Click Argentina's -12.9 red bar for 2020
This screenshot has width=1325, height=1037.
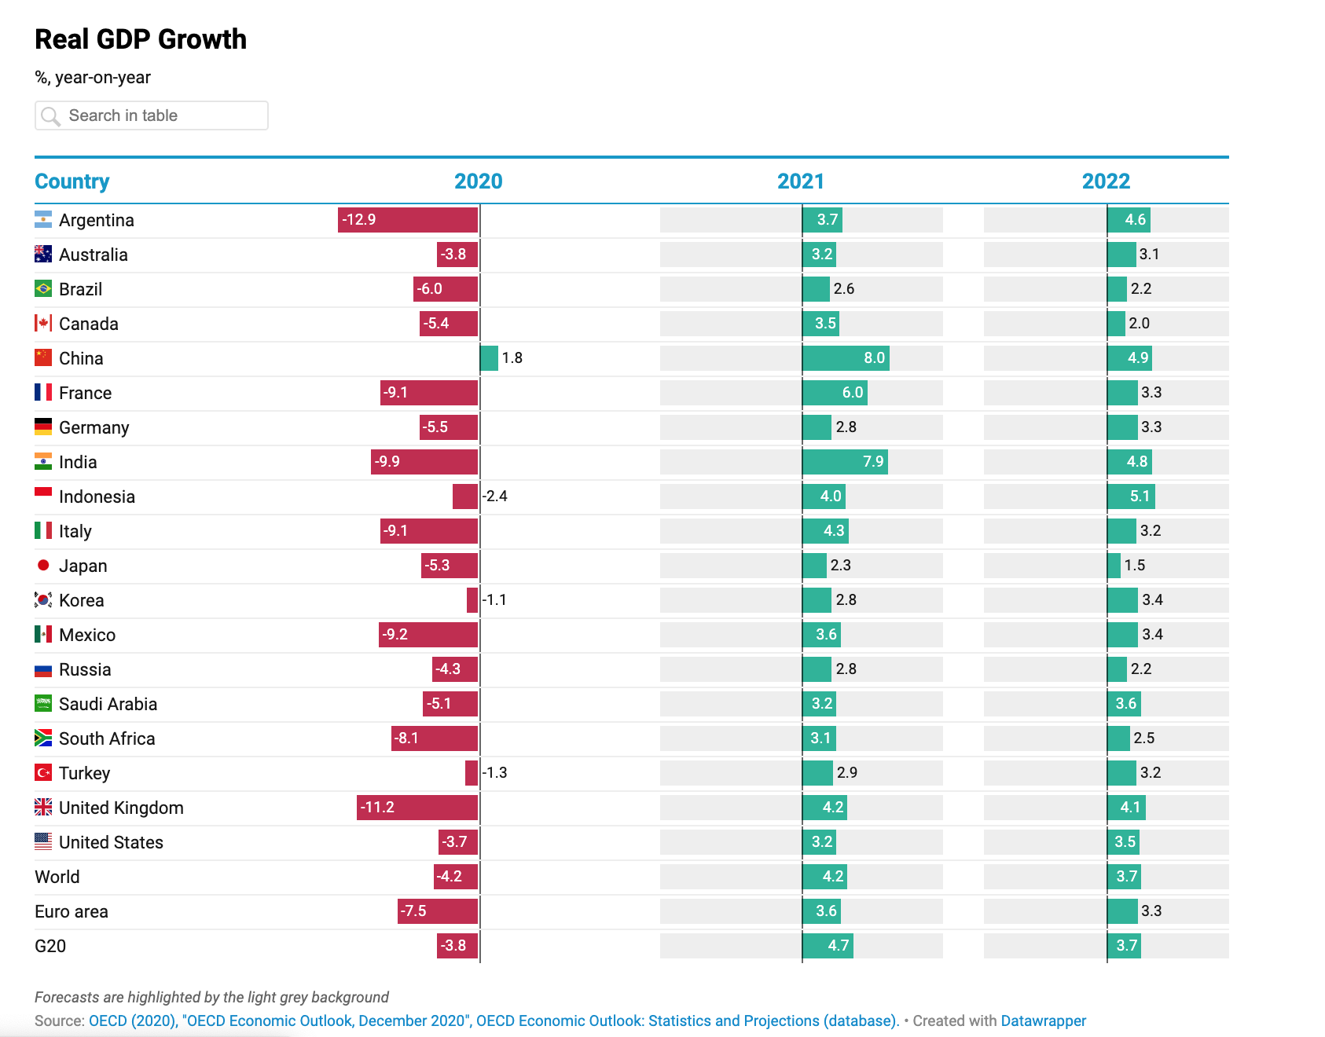coord(408,220)
